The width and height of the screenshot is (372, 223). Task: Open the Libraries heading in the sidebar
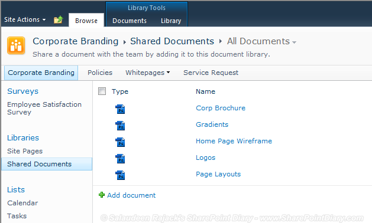pos(23,138)
